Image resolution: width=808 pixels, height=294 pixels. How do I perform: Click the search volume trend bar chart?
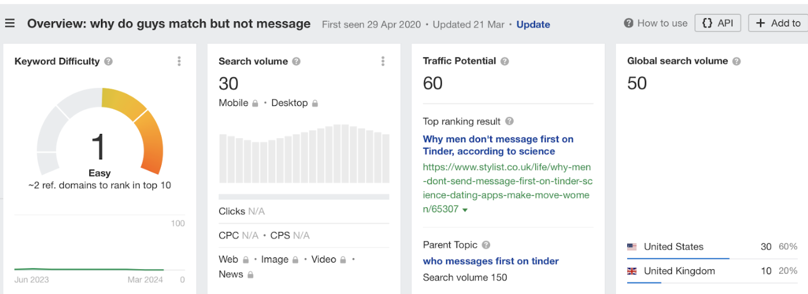point(304,153)
